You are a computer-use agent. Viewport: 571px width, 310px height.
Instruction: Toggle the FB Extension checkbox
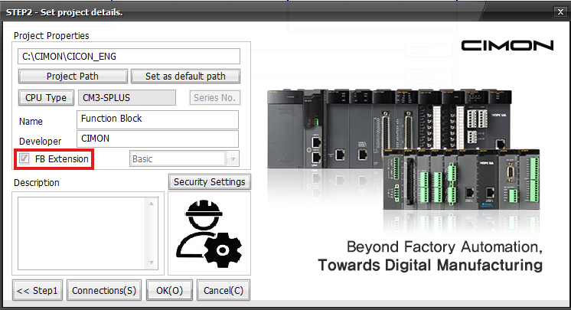coord(25,158)
